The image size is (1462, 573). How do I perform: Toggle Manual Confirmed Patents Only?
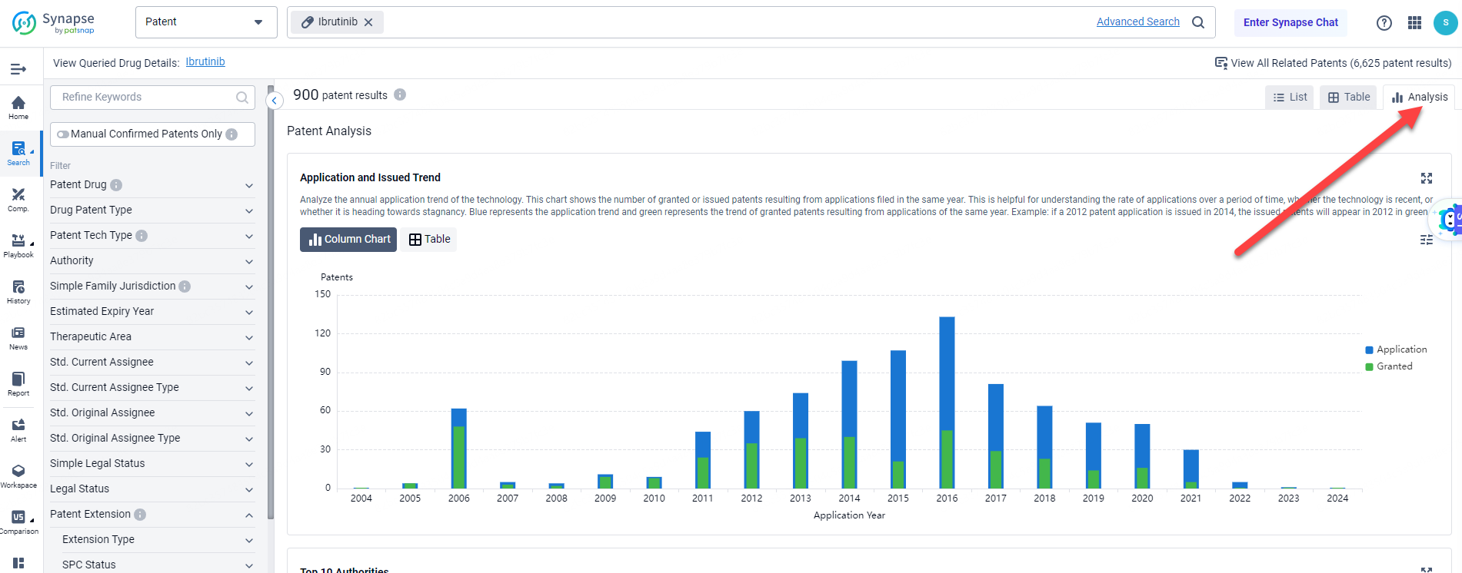[63, 134]
